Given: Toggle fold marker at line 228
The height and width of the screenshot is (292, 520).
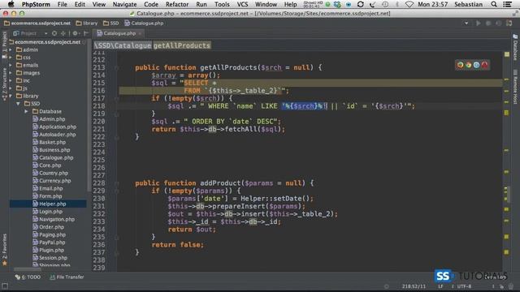Looking at the screenshot, I should click(117, 183).
